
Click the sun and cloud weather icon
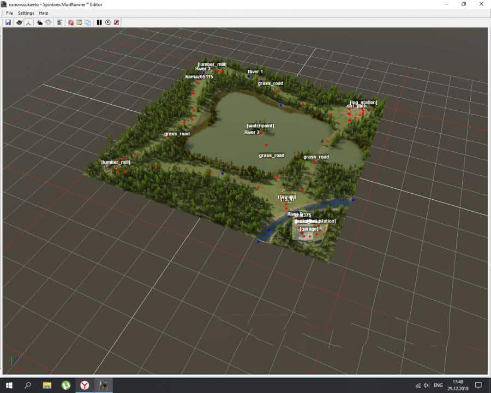40,22
